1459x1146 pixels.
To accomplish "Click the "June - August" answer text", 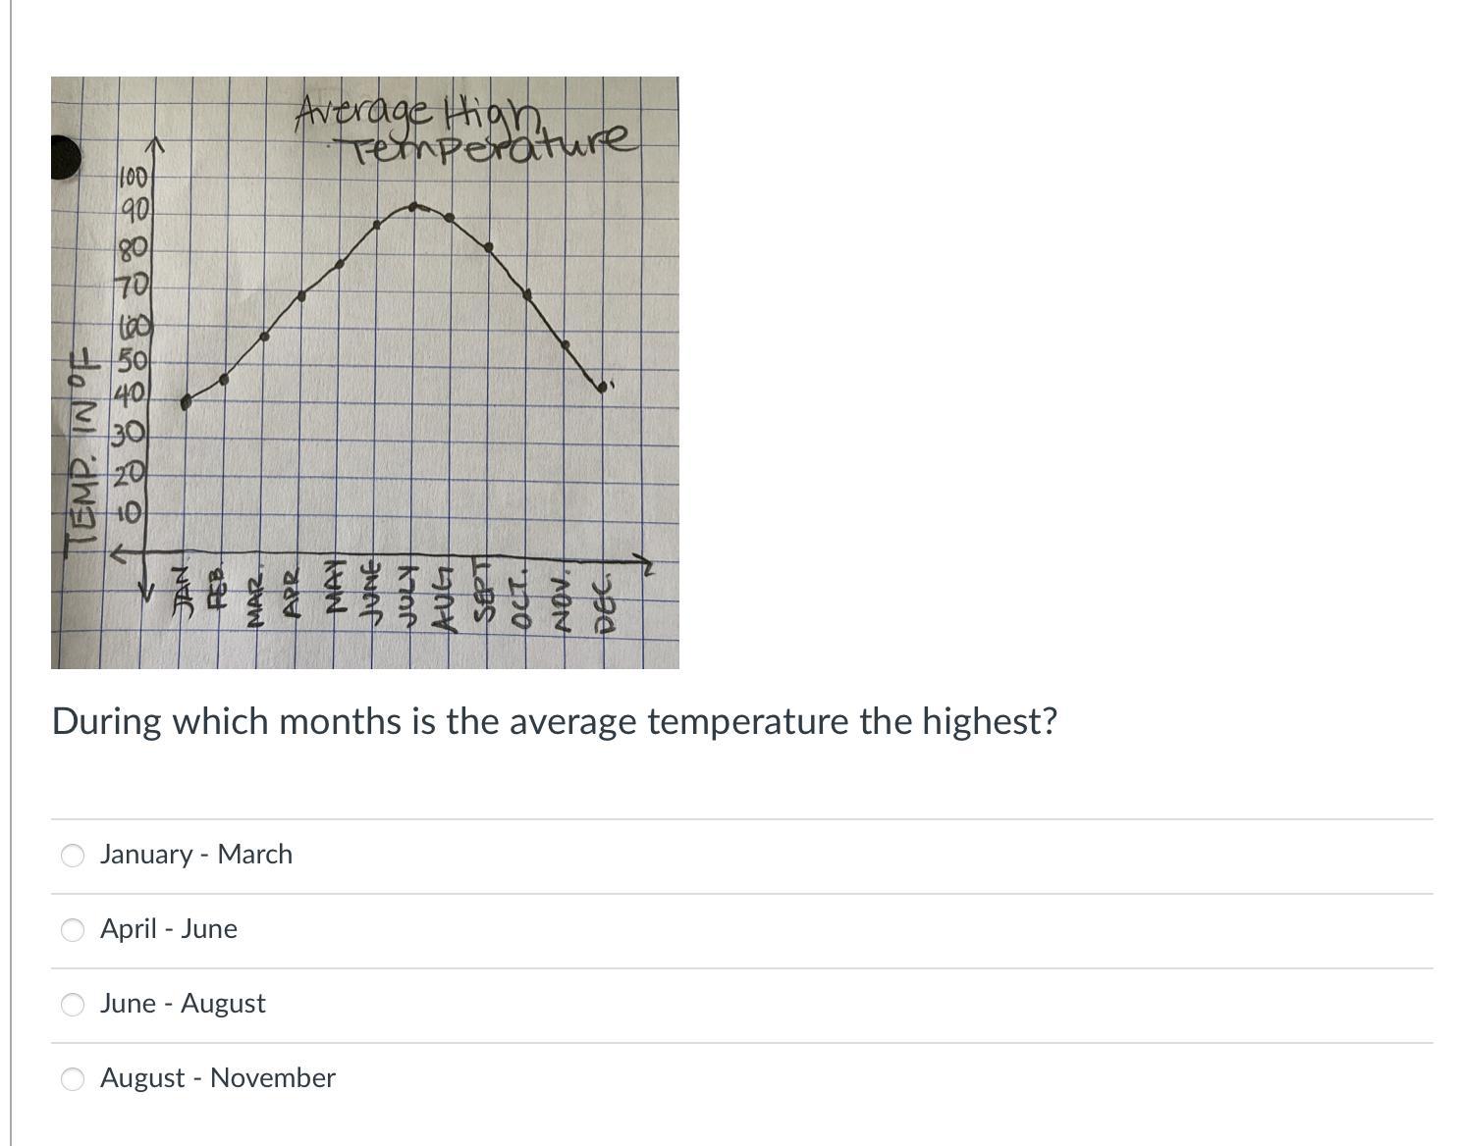I will [182, 1004].
